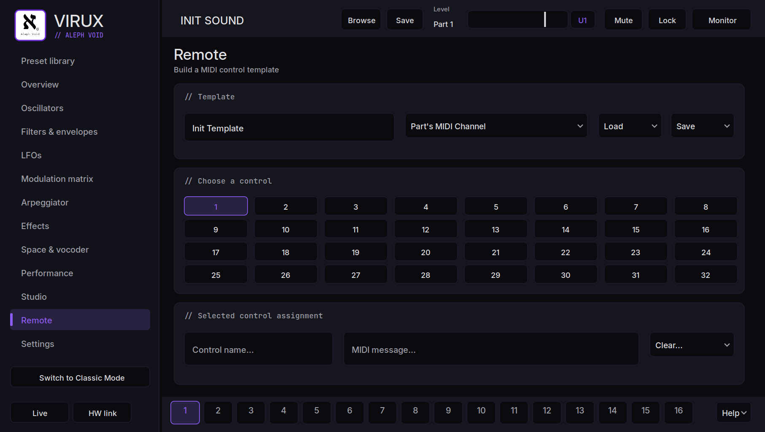765x432 pixels.
Task: Toggle the Lock button
Action: tap(667, 20)
